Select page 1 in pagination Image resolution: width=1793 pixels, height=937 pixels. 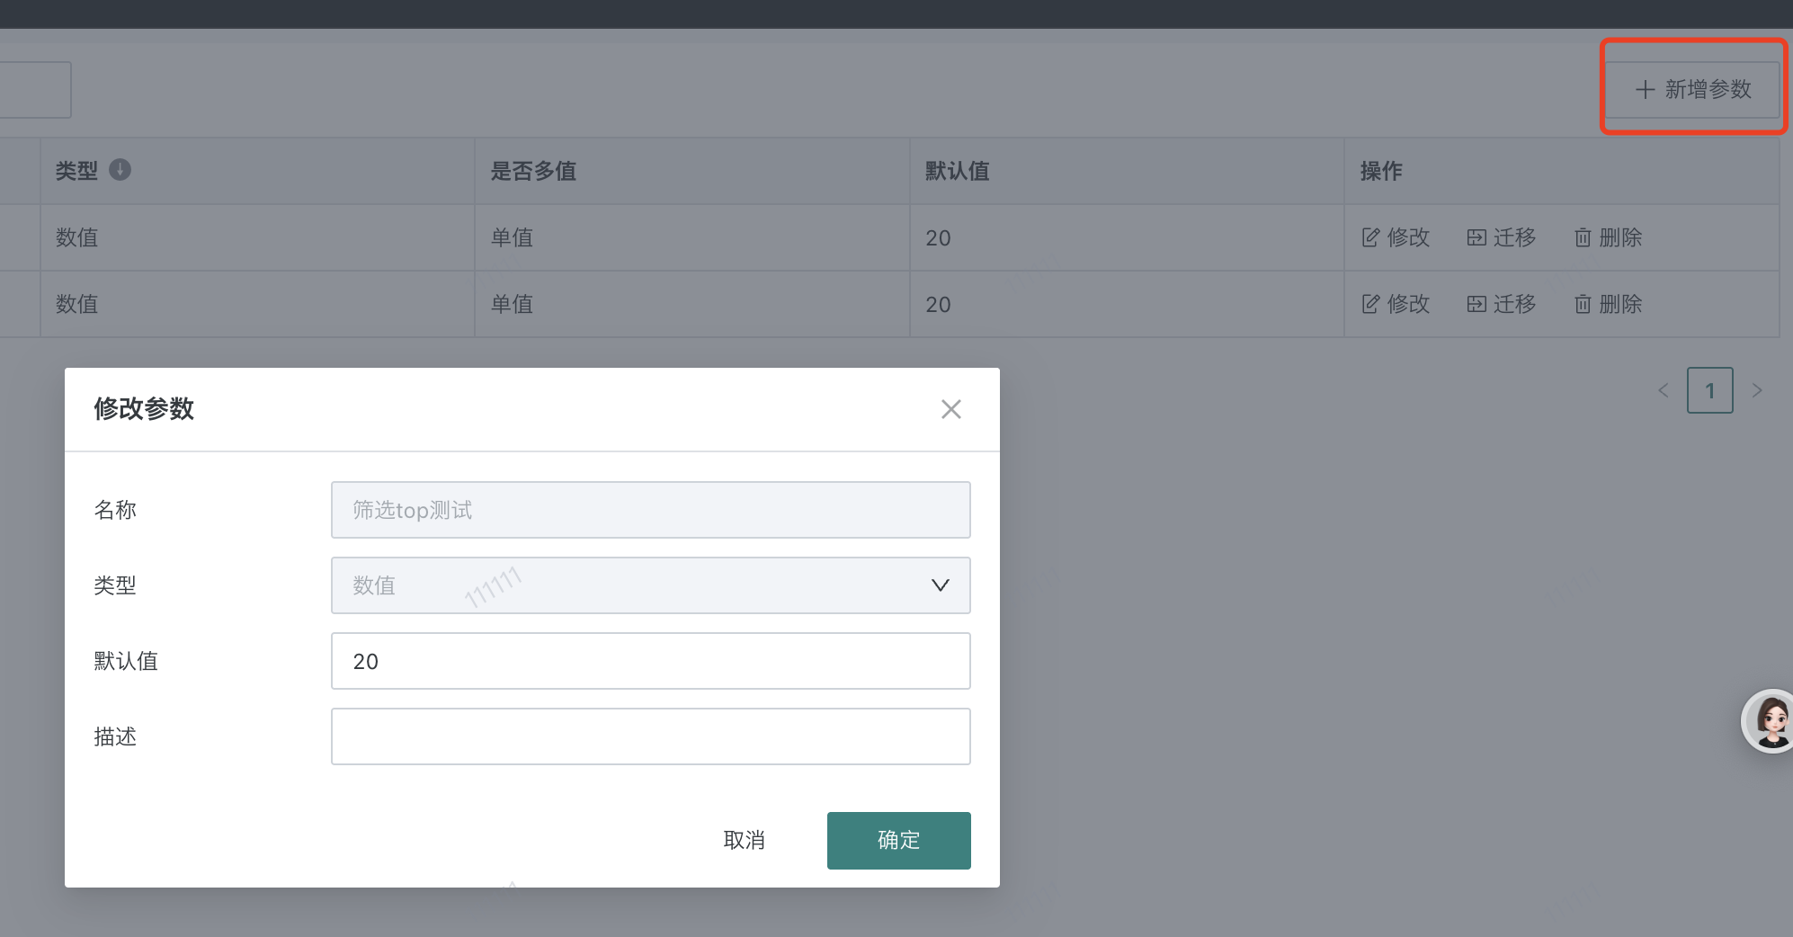[x=1709, y=390]
